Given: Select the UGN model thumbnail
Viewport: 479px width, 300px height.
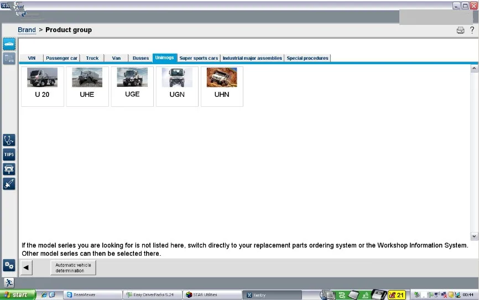Looking at the screenshot, I should tap(177, 86).
